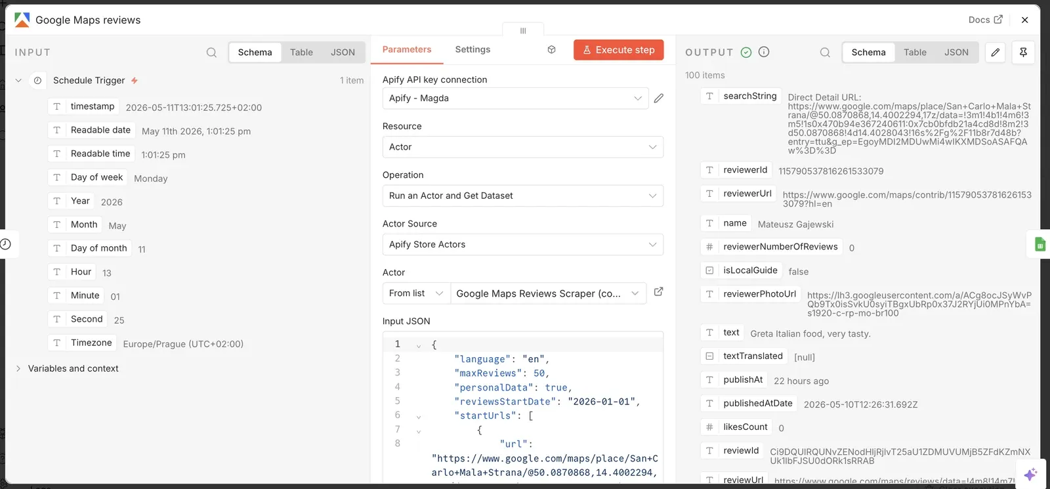Viewport: 1050px width, 489px height.
Task: Select the publishAt output field
Action: tap(734, 380)
